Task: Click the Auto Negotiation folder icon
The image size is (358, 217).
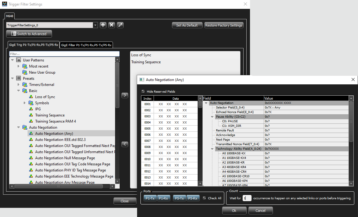Action: tap(25, 127)
